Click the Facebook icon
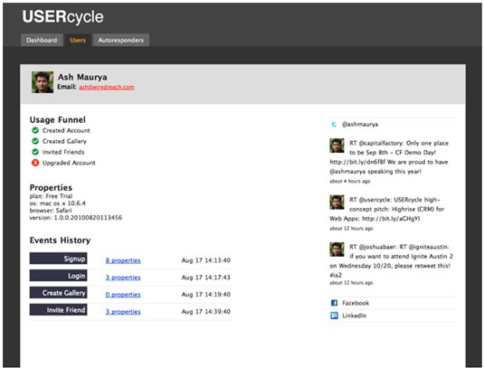Screen dimensions: 484x368 pyautogui.click(x=334, y=303)
